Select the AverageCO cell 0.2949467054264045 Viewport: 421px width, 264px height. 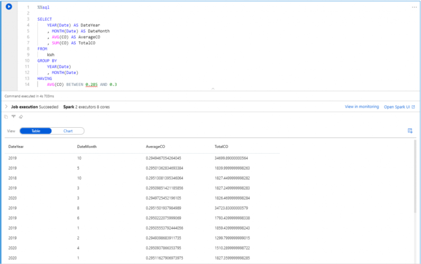tap(163, 158)
